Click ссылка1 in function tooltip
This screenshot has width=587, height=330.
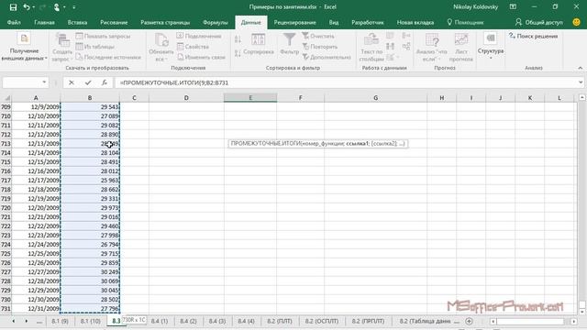[x=358, y=144]
